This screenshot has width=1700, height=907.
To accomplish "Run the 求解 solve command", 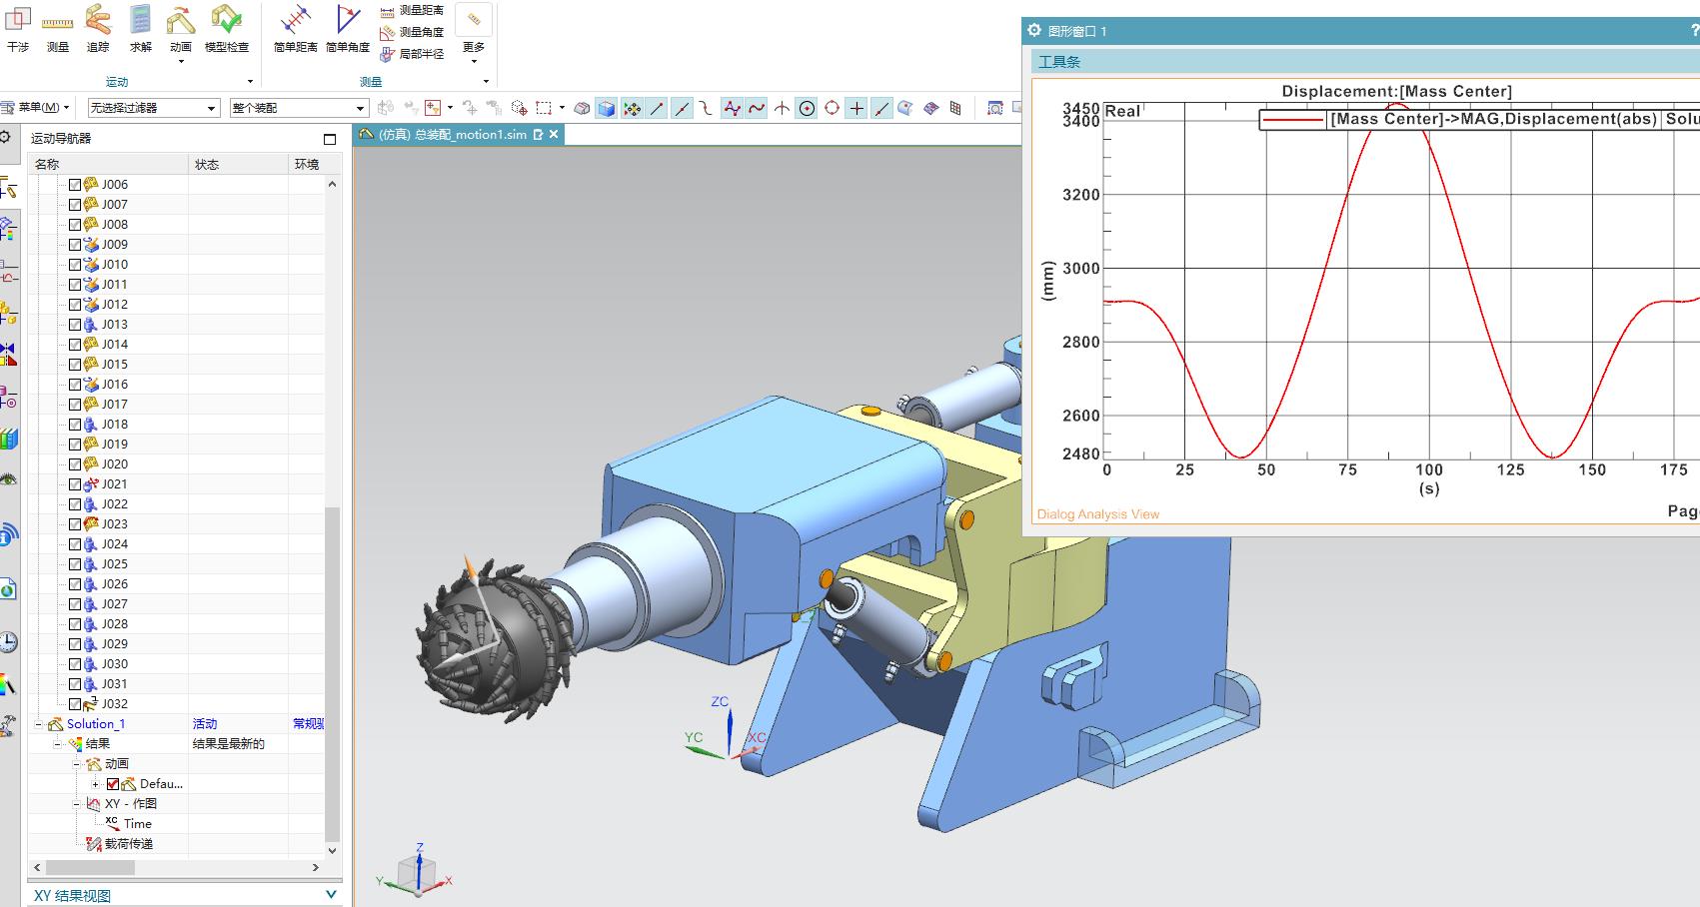I will [140, 28].
